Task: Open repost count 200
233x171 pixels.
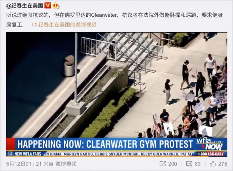Action: [172, 164]
